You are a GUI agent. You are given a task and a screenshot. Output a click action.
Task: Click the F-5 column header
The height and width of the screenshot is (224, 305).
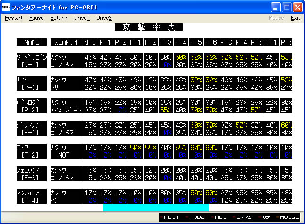coord(196,42)
